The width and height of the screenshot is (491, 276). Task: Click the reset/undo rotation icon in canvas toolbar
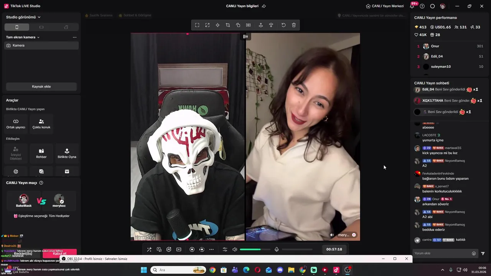point(283,25)
